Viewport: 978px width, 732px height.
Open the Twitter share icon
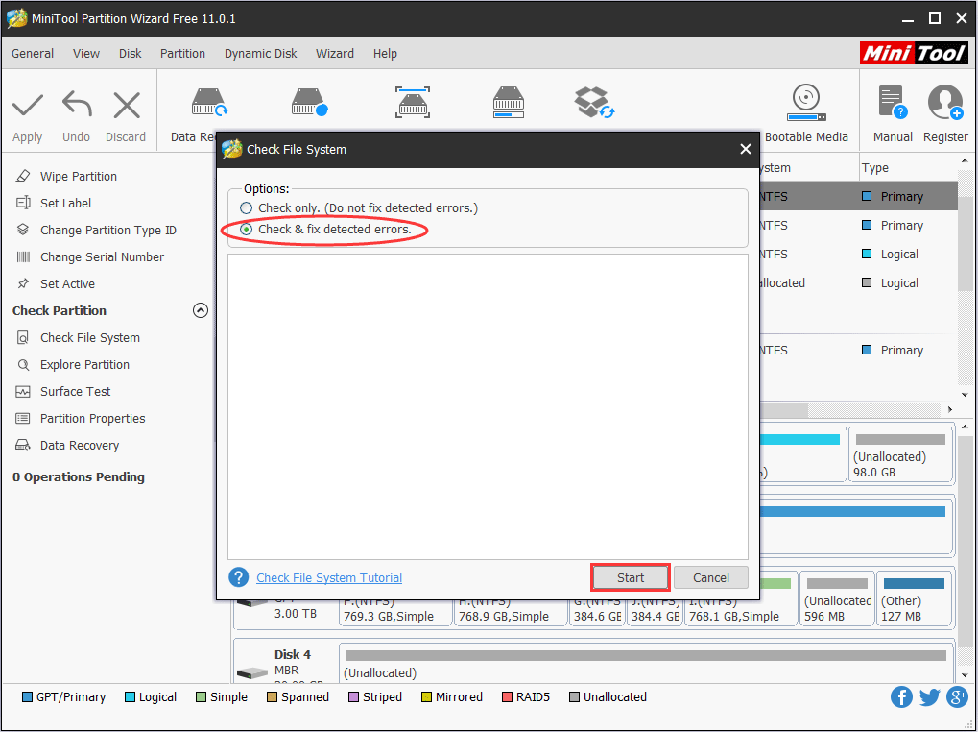coord(929,697)
